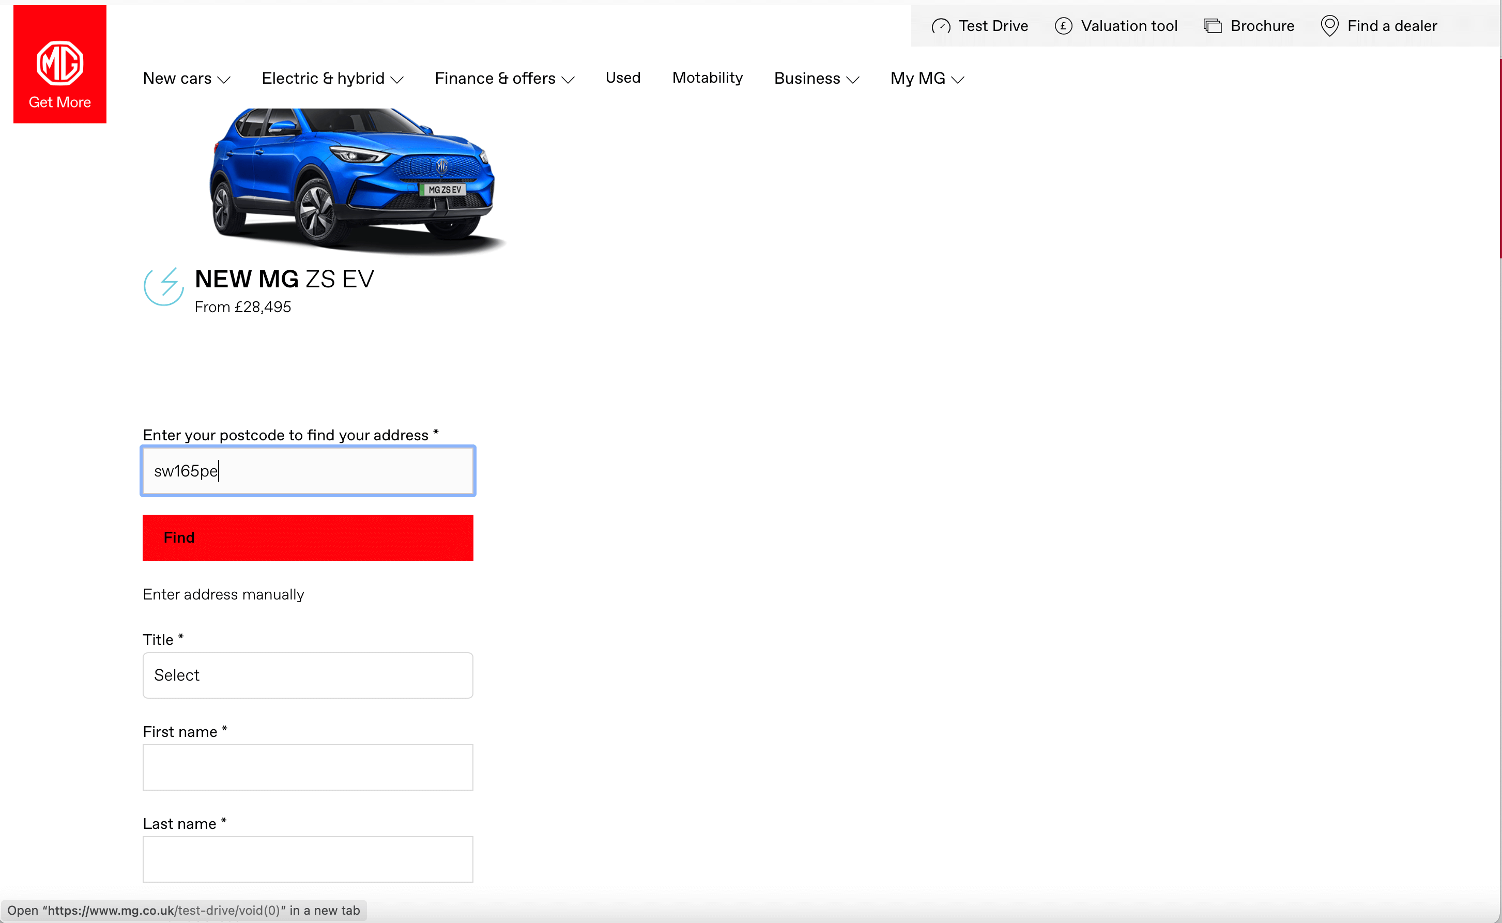Viewport: 1502px width, 923px height.
Task: Expand the Business menu
Action: (817, 79)
